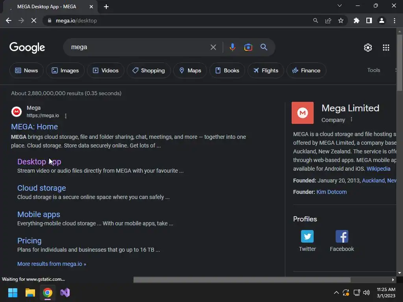Open the volume control in the tray

366,293
